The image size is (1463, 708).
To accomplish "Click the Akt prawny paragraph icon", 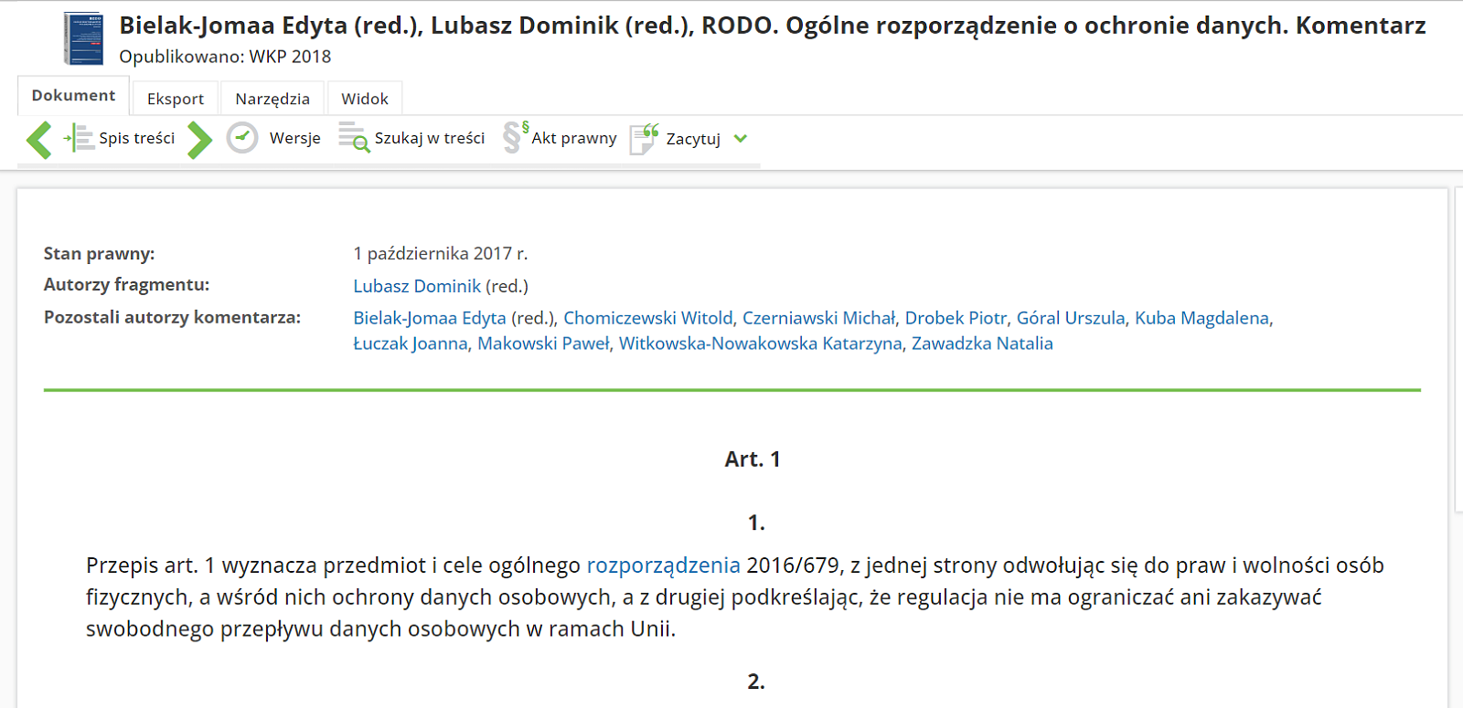I will (515, 138).
